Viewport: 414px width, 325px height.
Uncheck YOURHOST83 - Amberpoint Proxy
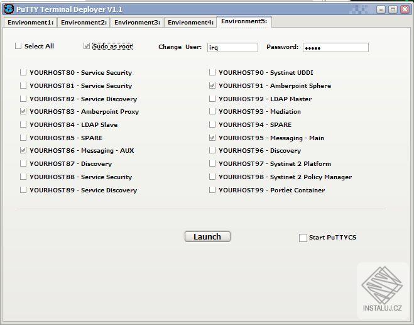pyautogui.click(x=23, y=111)
